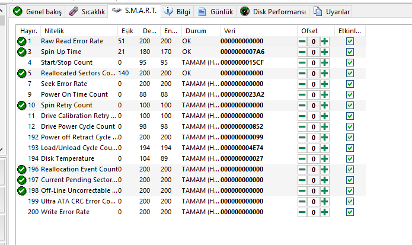This screenshot has width=412, height=245.
Task: Switch to the Sıcaklık tab
Action: pos(87,12)
